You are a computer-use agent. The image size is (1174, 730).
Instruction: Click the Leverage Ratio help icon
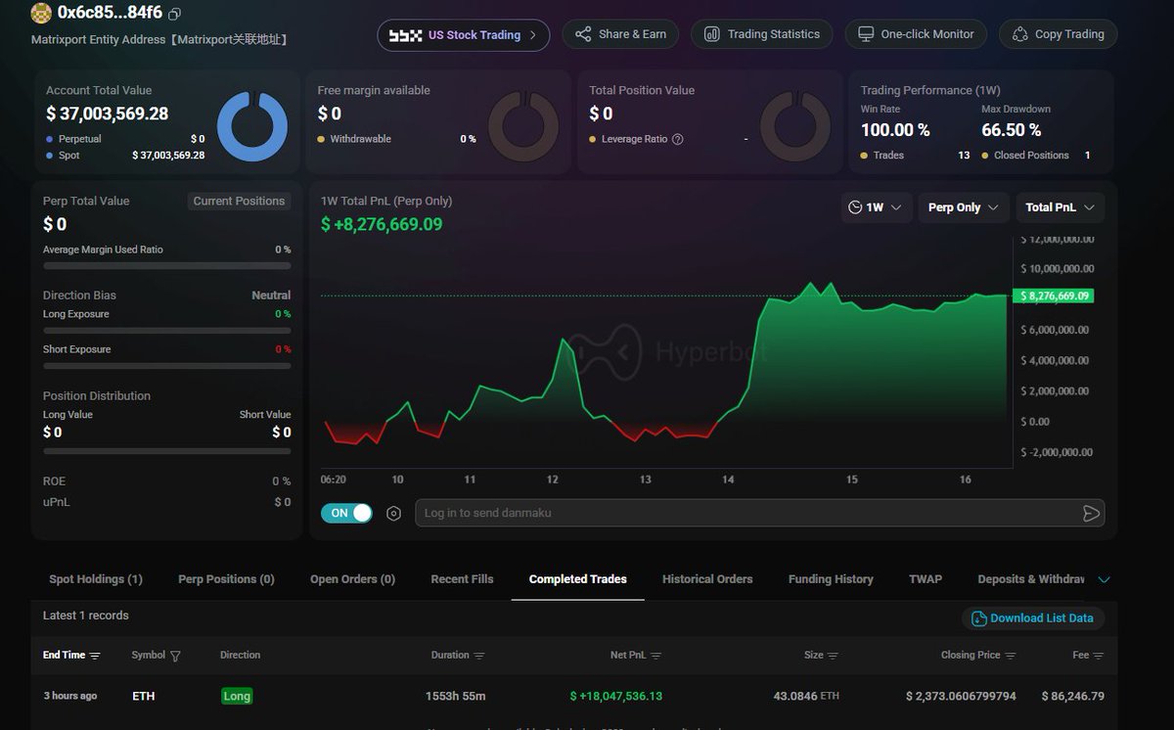tap(677, 139)
